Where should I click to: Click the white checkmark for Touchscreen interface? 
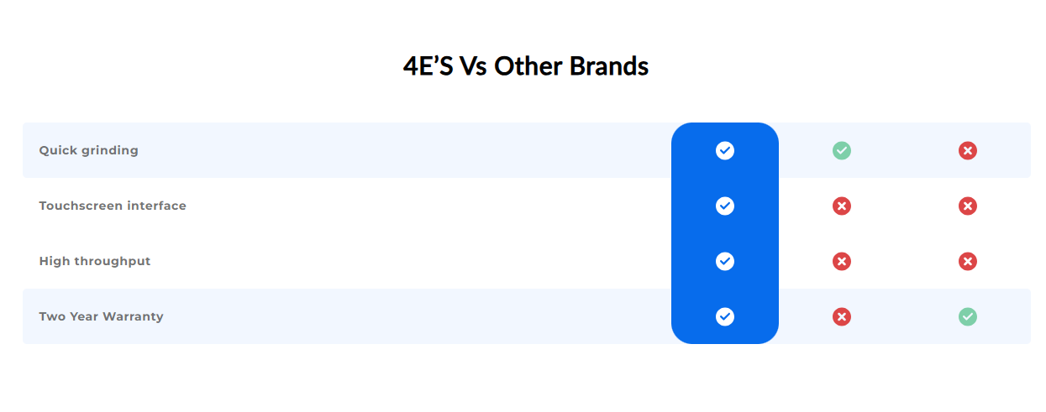[725, 206]
